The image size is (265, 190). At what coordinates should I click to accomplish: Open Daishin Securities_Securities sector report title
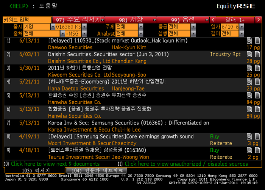click(x=108, y=54)
